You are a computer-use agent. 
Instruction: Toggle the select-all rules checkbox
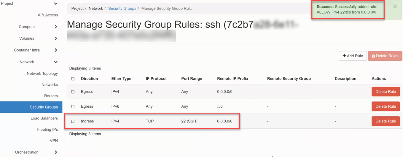73,79
